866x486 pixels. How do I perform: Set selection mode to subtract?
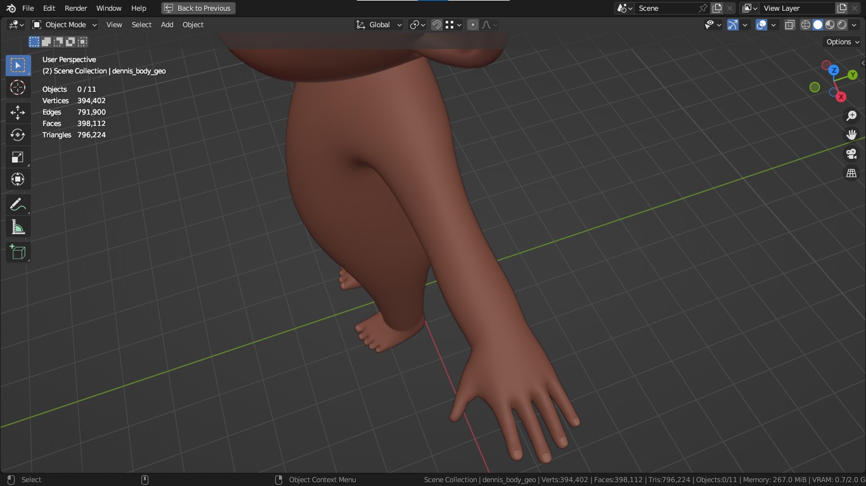click(58, 42)
